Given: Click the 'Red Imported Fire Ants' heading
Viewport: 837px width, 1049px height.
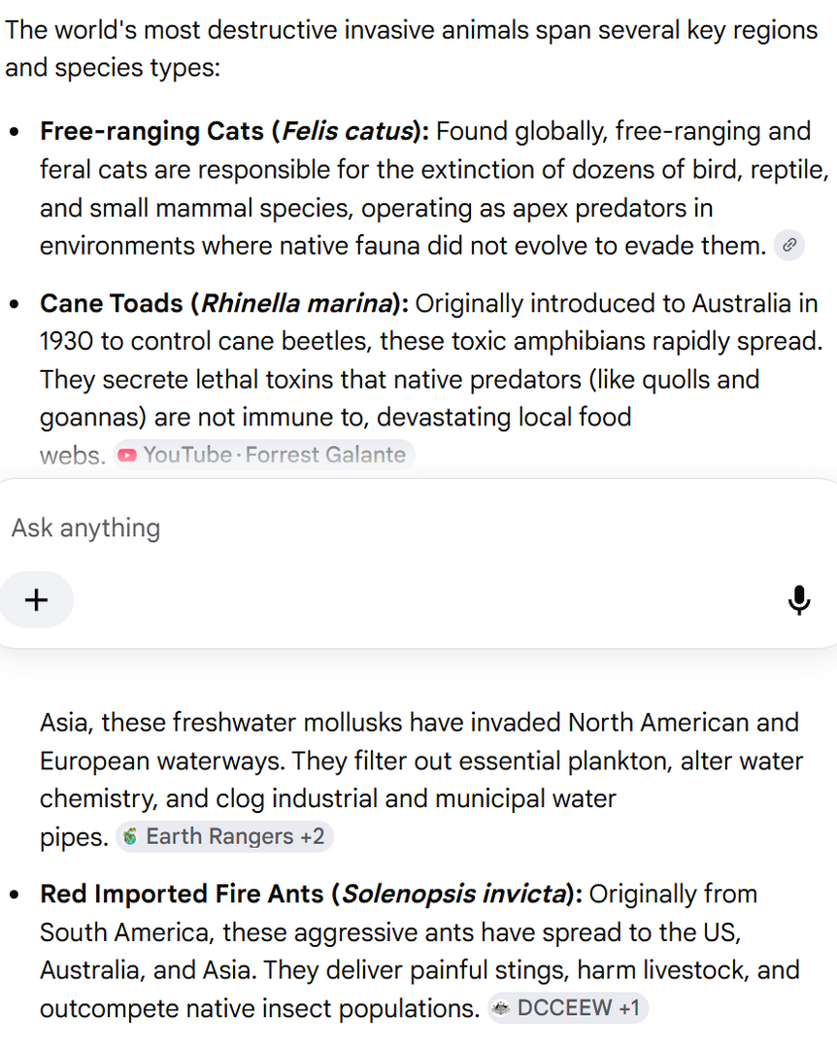Looking at the screenshot, I should click(182, 894).
